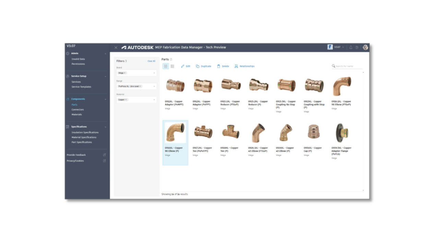The height and width of the screenshot is (247, 439).
Task: Go to Services in sidebar
Action: [76, 82]
